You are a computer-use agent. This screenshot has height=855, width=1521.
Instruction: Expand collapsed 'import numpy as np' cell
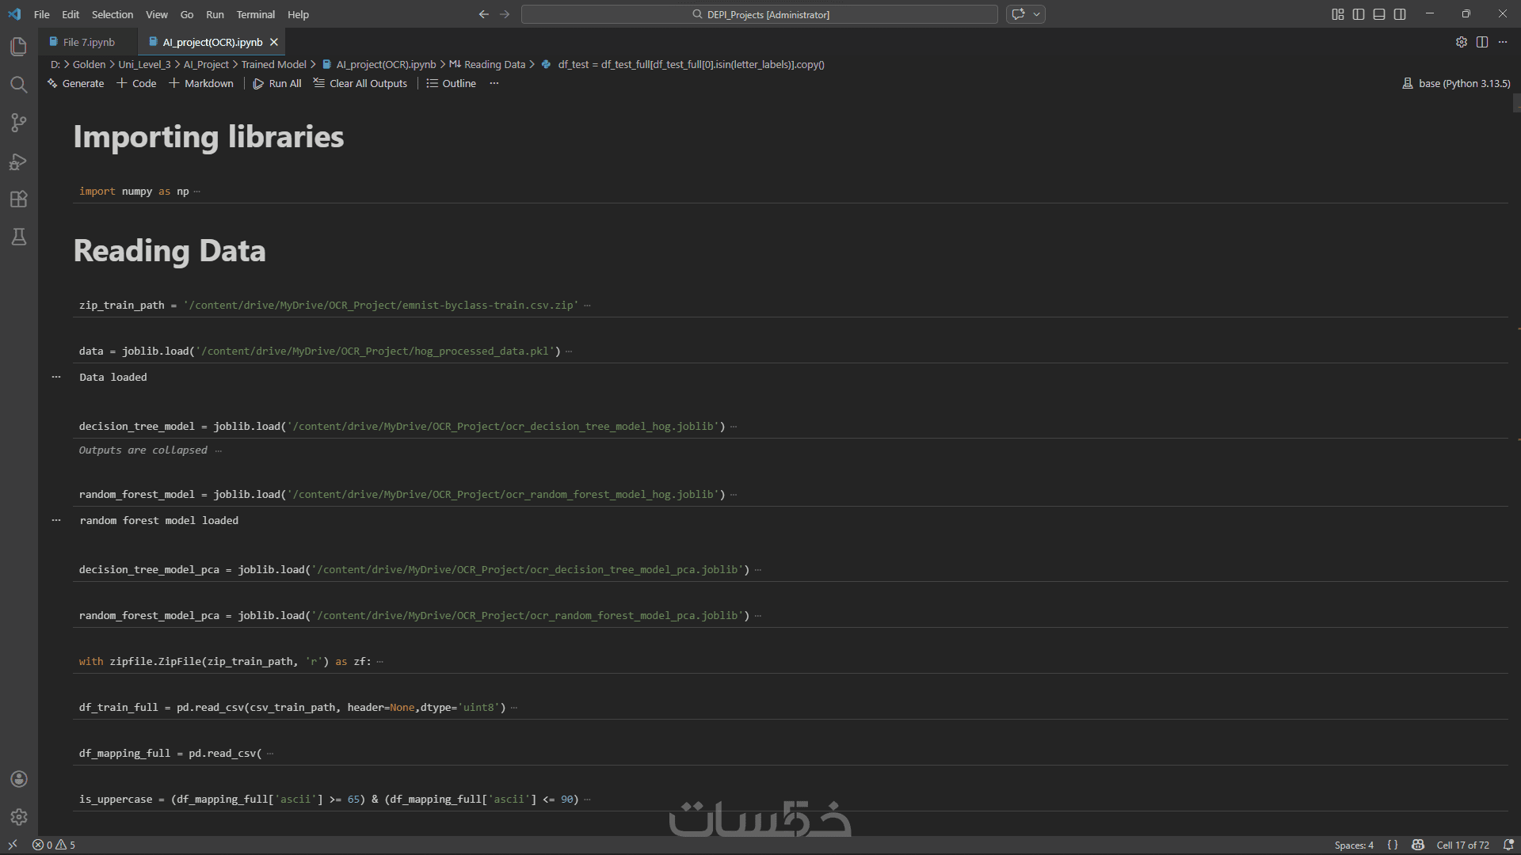click(197, 192)
